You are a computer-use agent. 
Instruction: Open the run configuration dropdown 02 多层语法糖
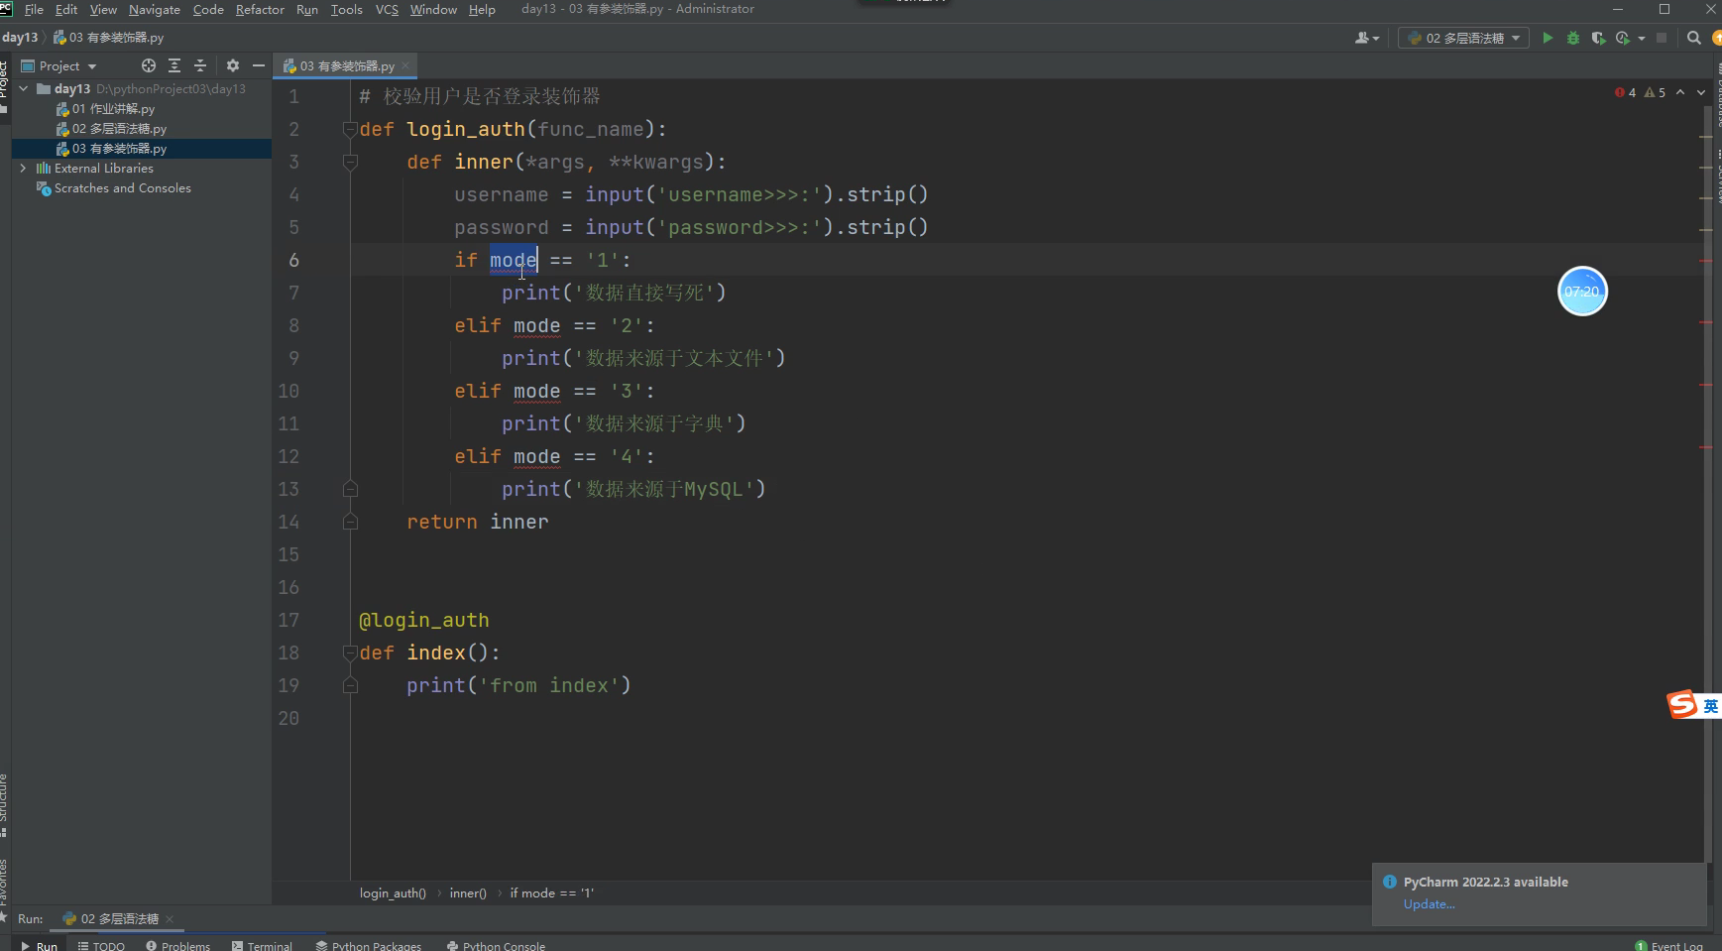point(1464,38)
